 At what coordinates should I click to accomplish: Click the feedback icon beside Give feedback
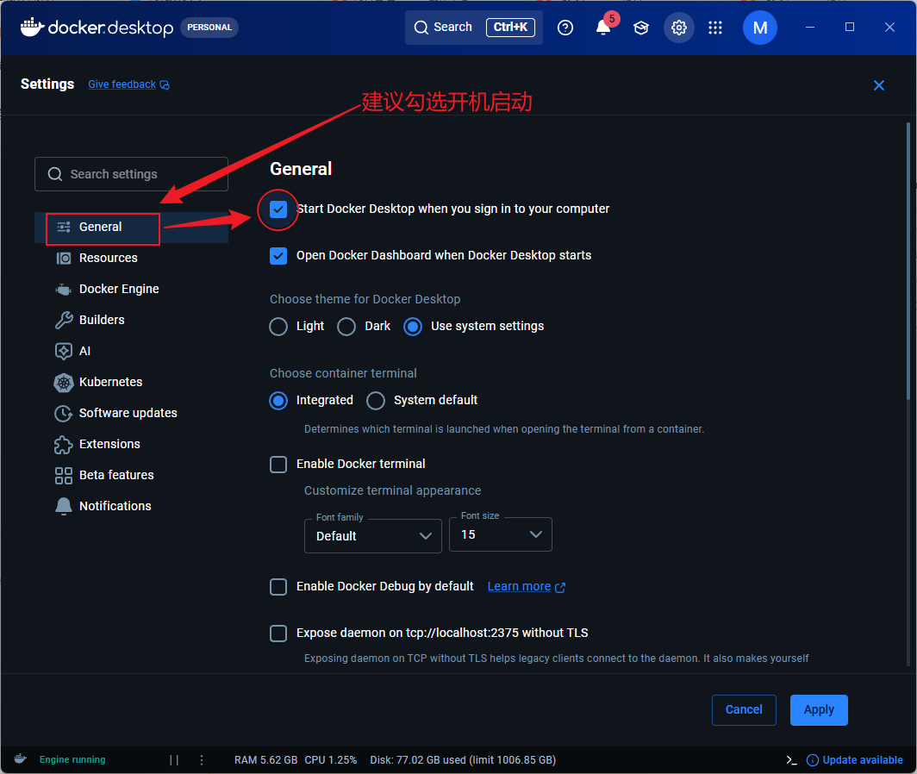click(165, 85)
